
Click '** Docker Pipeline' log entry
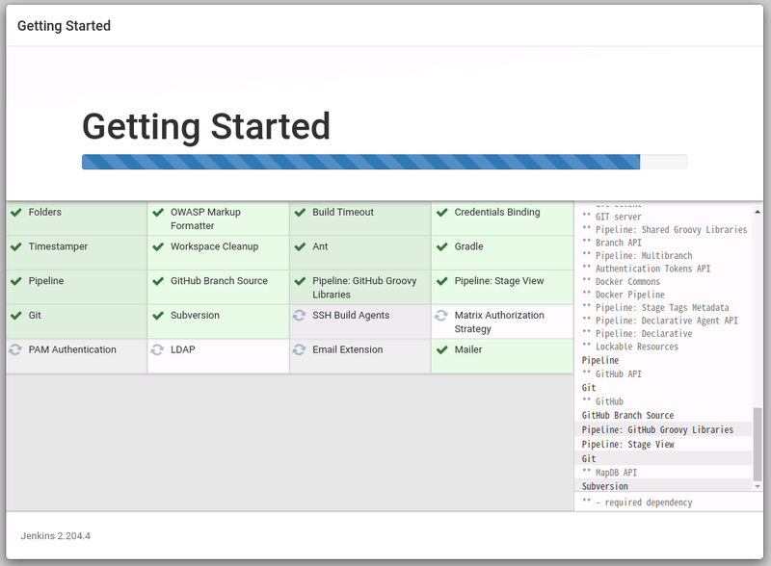tap(624, 295)
